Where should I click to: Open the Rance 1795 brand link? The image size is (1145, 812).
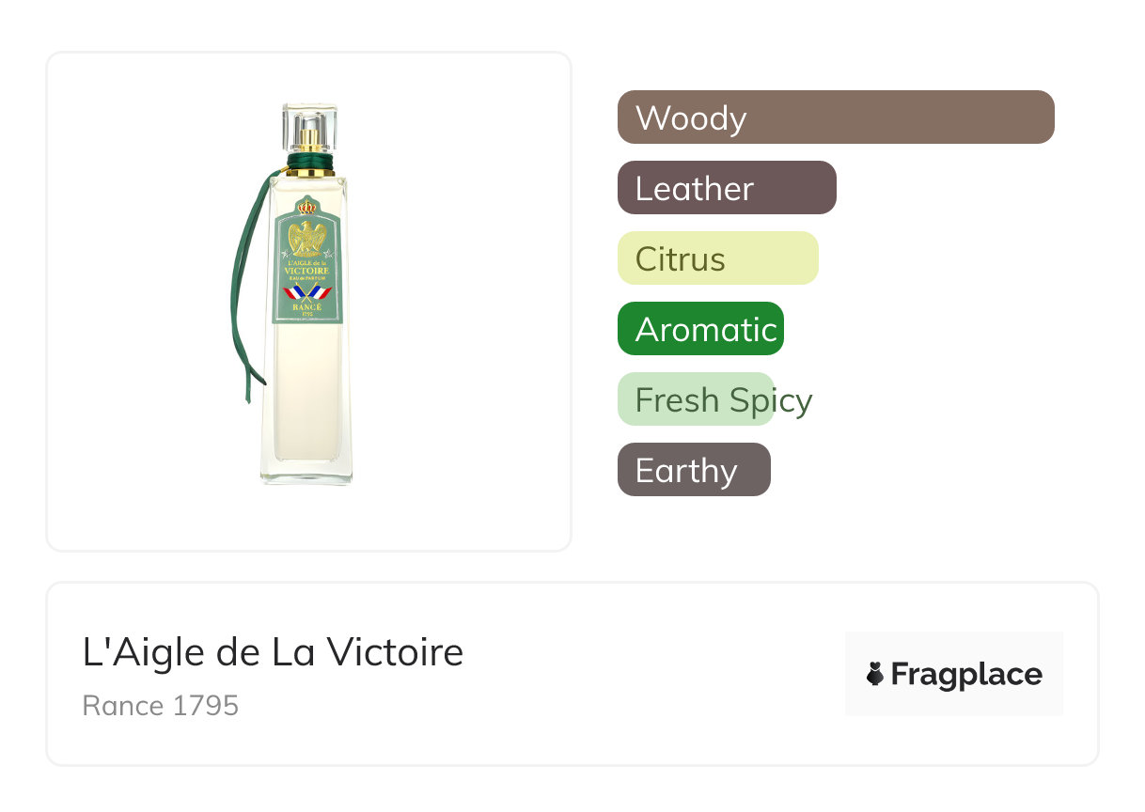(161, 705)
